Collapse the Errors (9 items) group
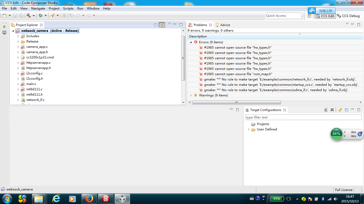This screenshot has width=364, height=204. pyautogui.click(x=191, y=42)
